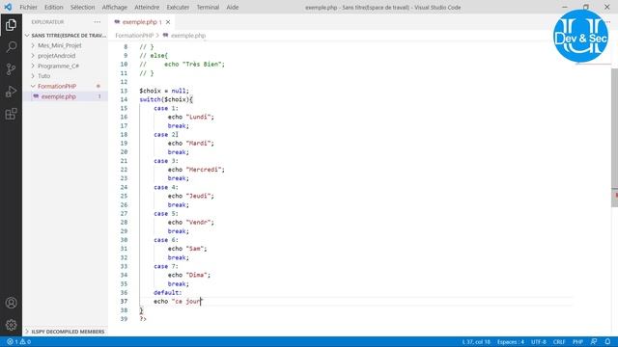Open the Run and Debug view icon
Viewport: 618px width, 347px height.
(x=11, y=92)
